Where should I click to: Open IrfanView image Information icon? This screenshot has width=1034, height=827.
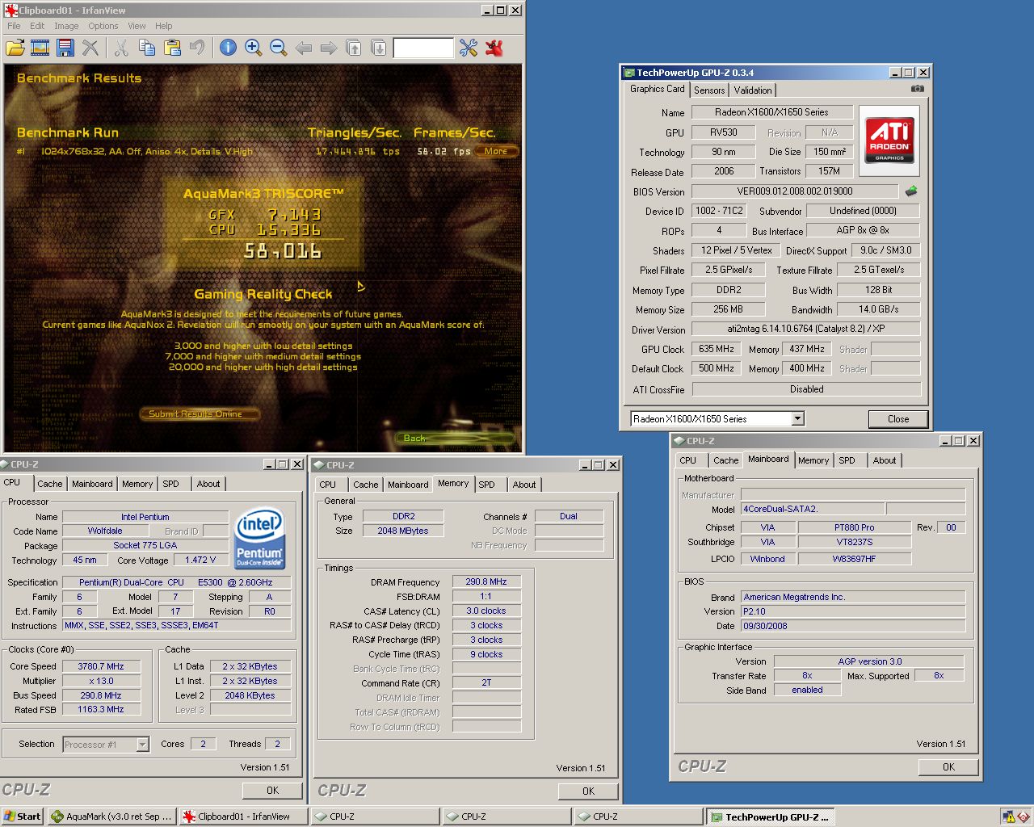[229, 48]
